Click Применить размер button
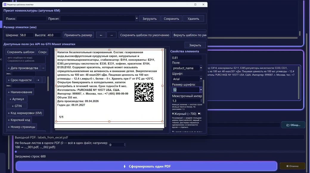 click(x=78, y=35)
